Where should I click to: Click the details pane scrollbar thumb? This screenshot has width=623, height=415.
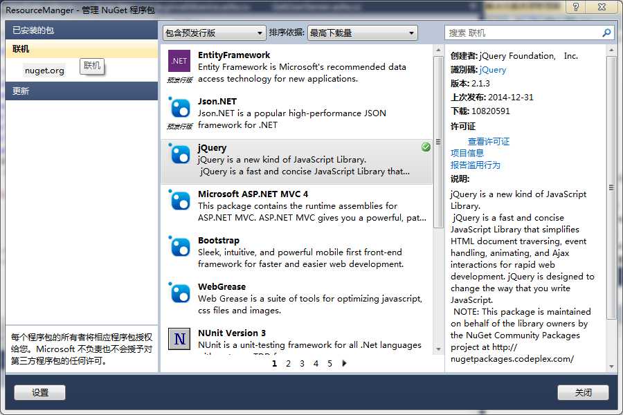point(611,187)
